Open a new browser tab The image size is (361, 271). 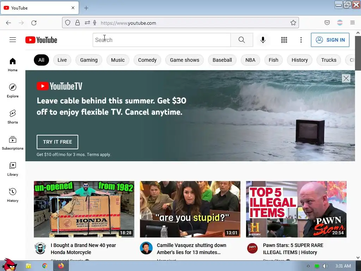[x=86, y=8]
